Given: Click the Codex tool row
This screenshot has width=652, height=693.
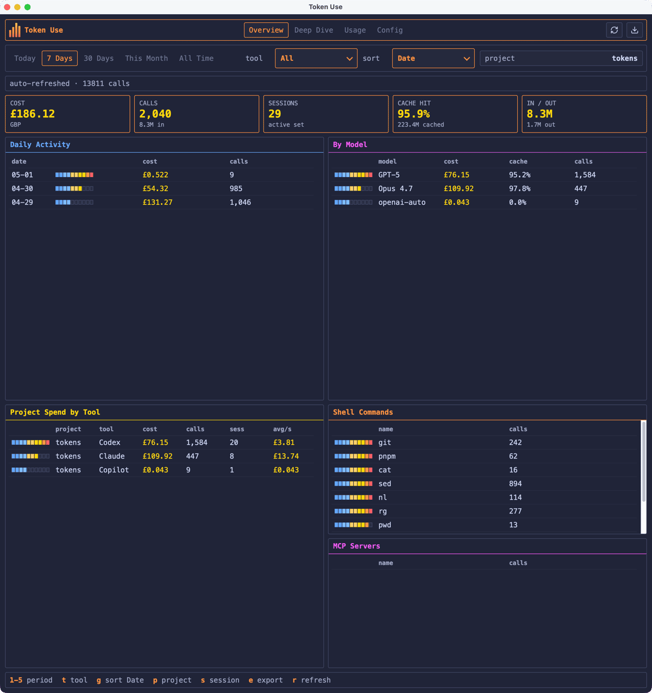Looking at the screenshot, I should point(163,443).
